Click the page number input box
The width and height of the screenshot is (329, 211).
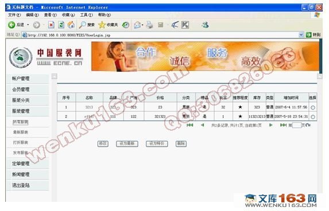pyautogui.click(x=297, y=126)
